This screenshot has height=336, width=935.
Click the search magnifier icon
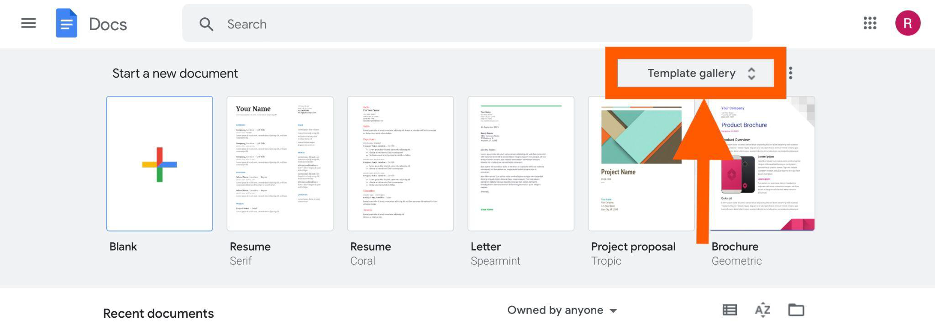pos(206,24)
